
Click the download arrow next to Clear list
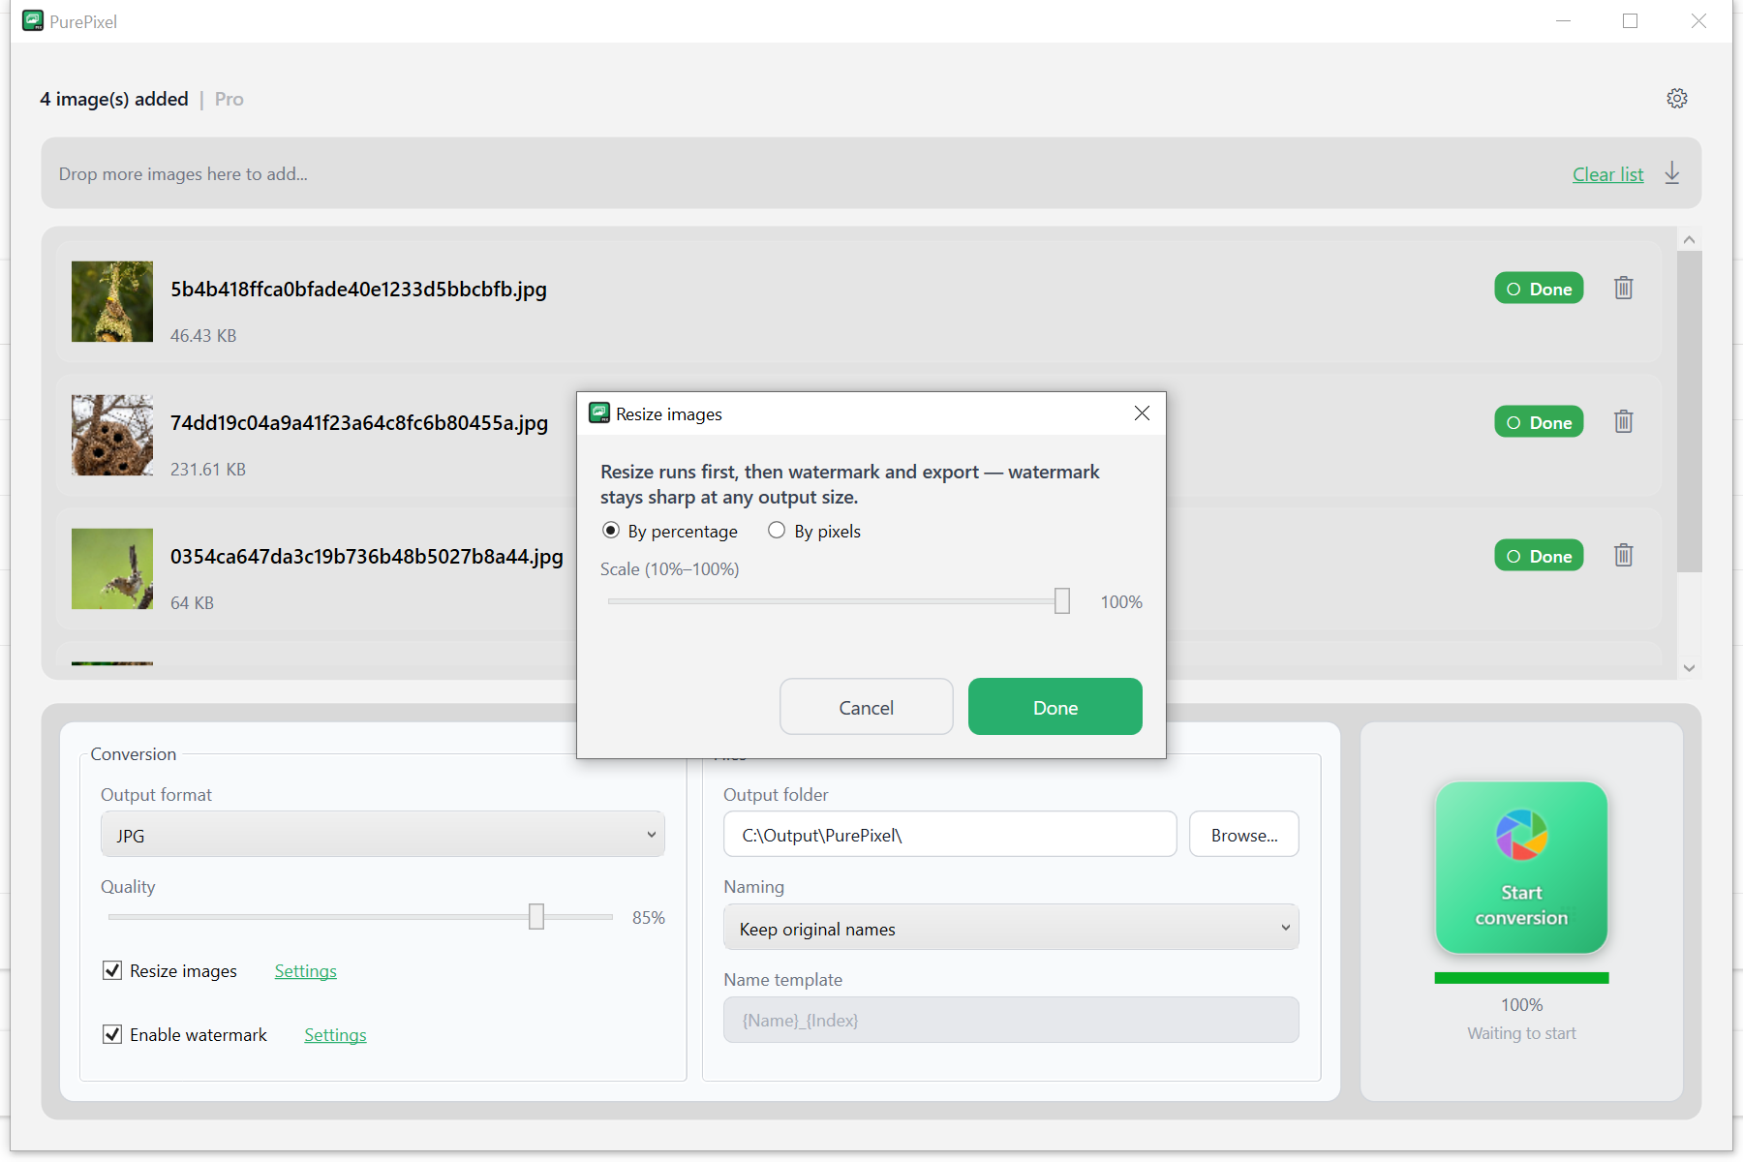[x=1672, y=173]
